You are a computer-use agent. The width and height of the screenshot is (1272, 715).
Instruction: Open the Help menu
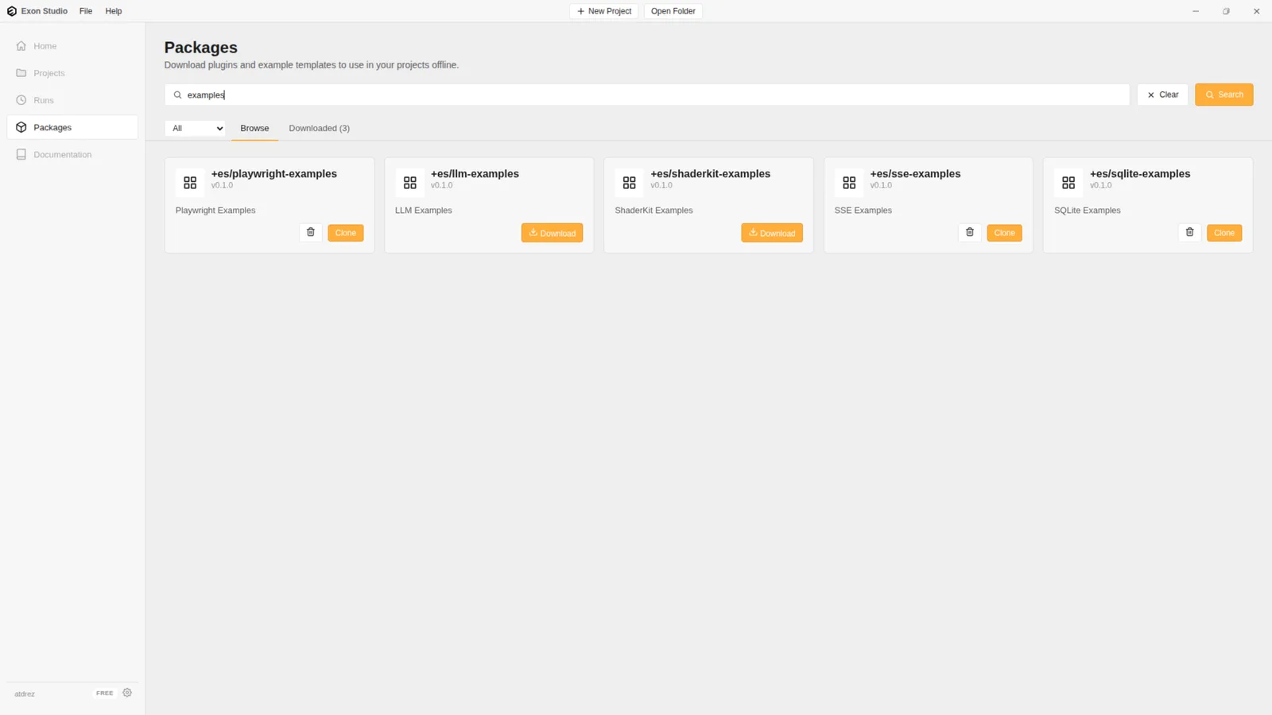pyautogui.click(x=114, y=11)
